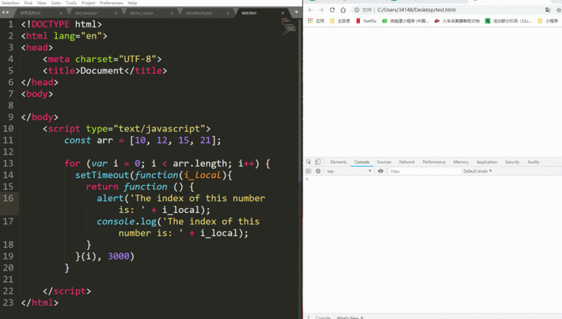Click the code minimap preview
The height and width of the screenshot is (319, 562).
[289, 27]
